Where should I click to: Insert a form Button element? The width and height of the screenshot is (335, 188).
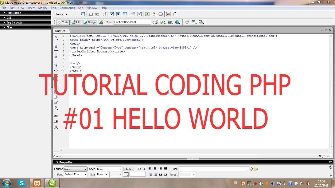(161, 14)
